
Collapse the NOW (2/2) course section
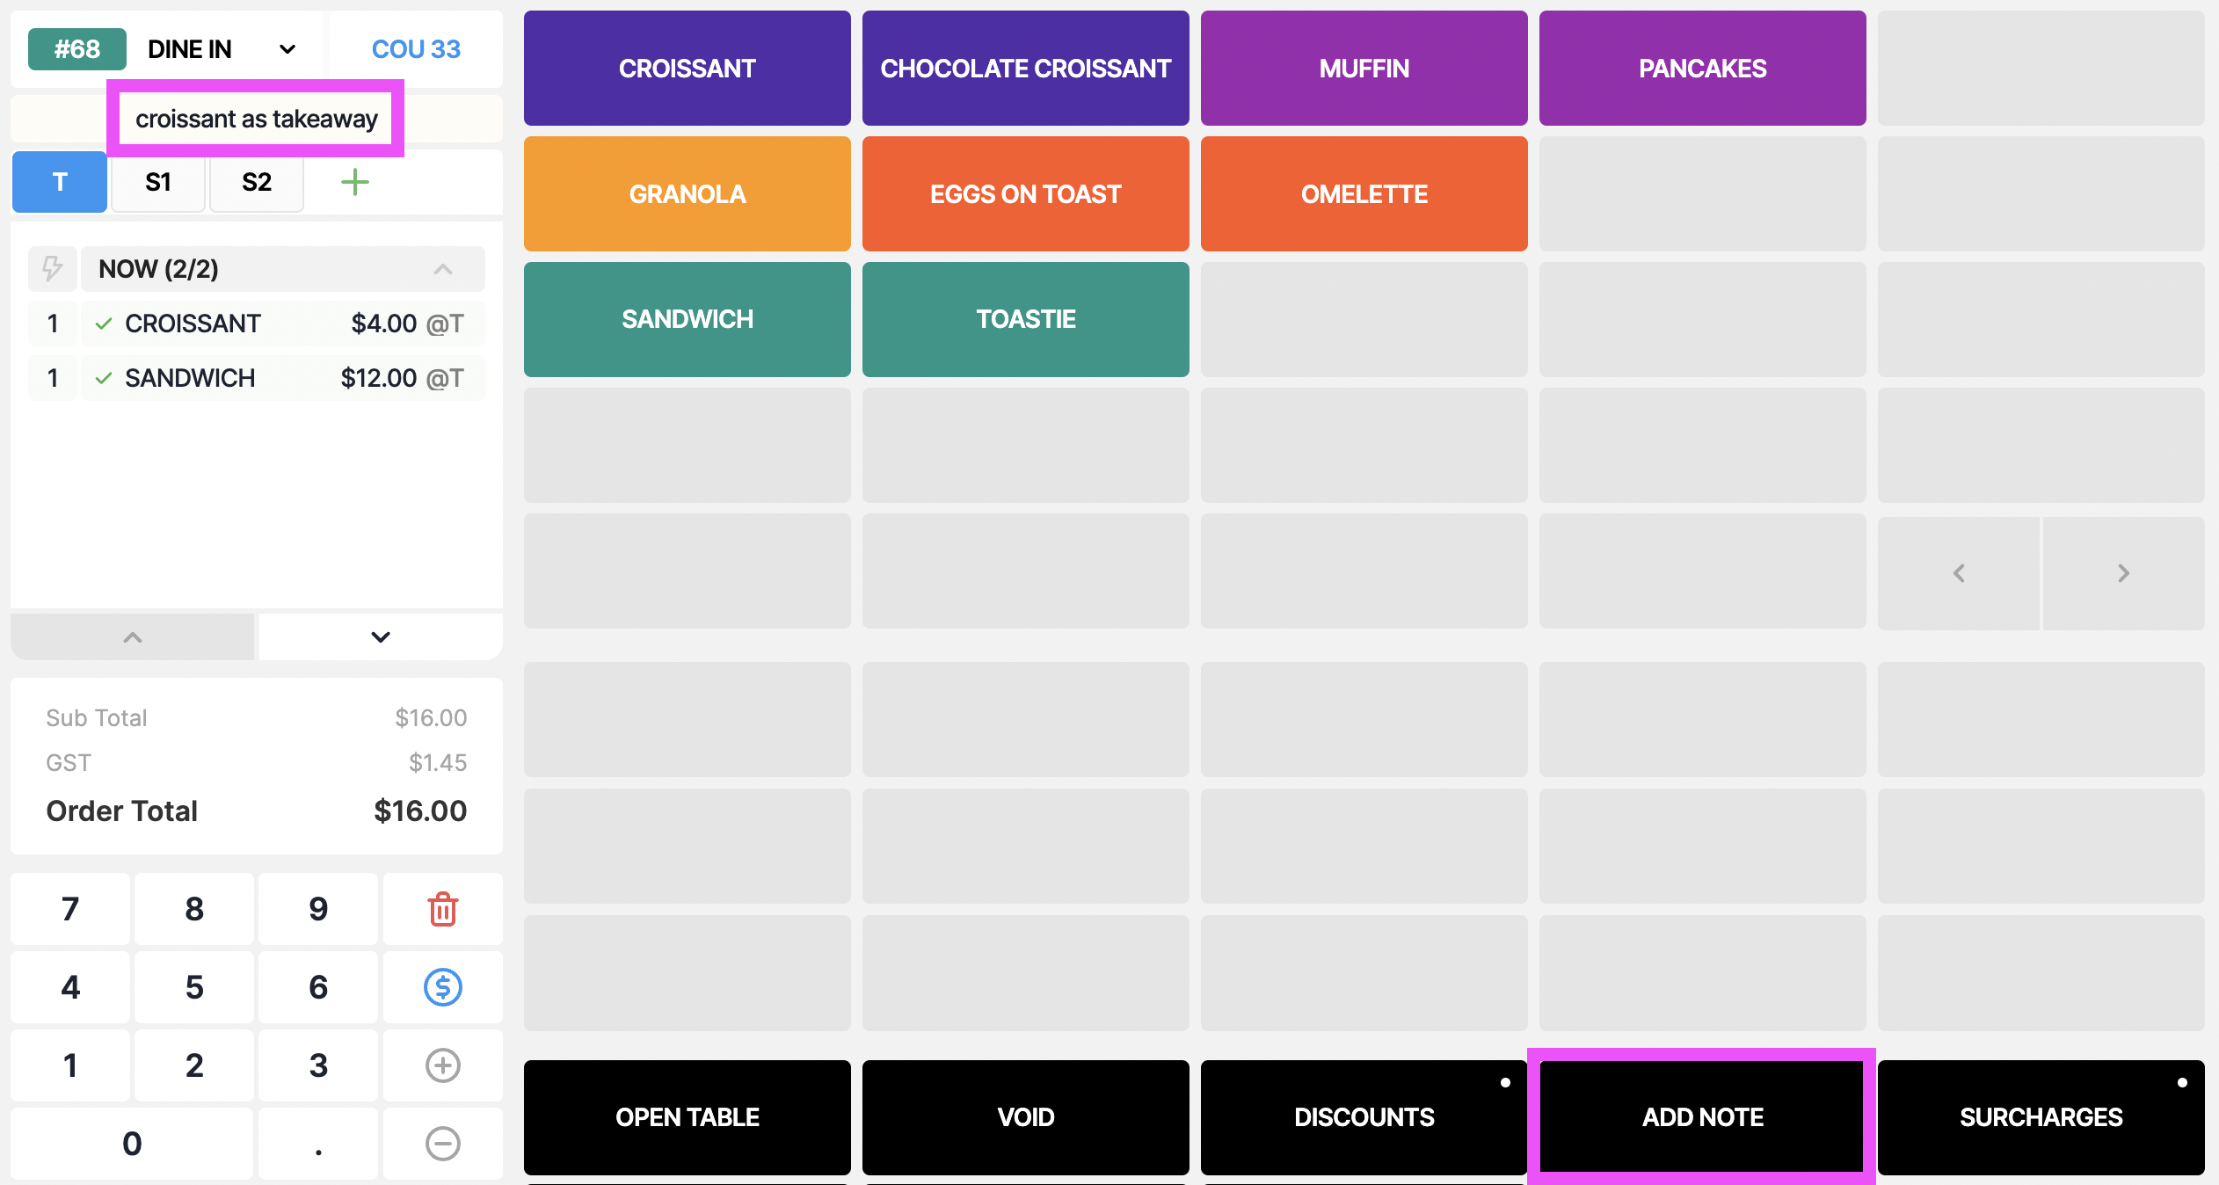(443, 269)
